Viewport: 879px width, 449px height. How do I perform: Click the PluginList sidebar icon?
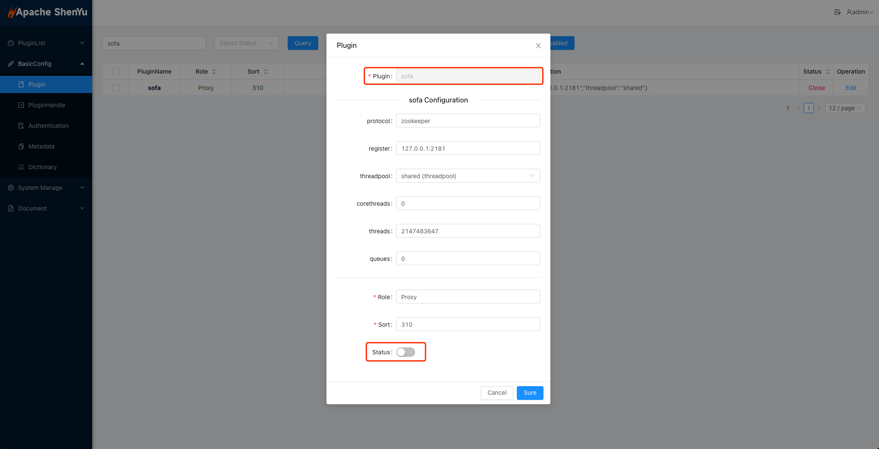click(11, 43)
